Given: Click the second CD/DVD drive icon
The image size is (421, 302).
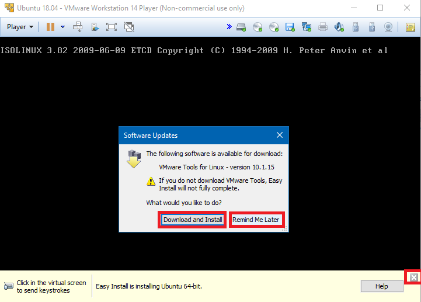Looking at the screenshot, I should (274, 27).
